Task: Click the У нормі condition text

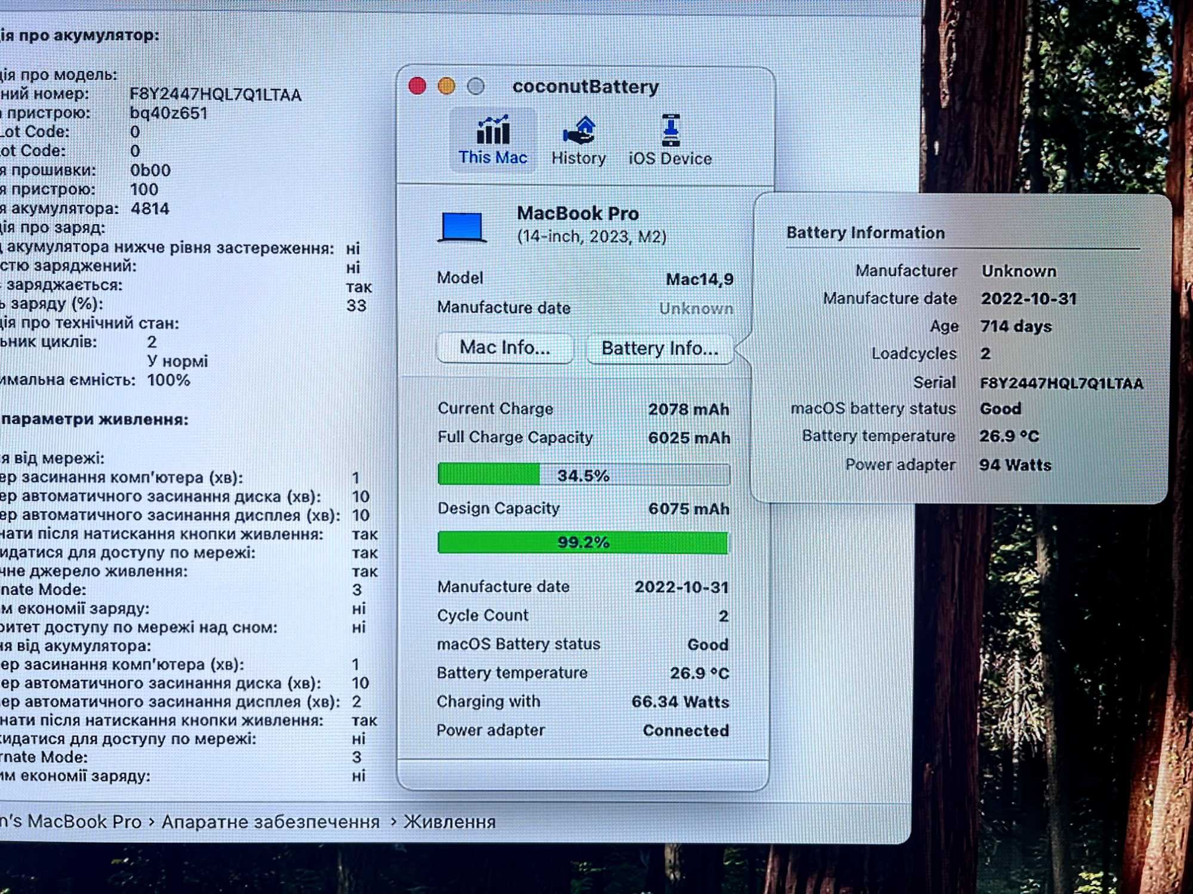Action: pos(177,361)
